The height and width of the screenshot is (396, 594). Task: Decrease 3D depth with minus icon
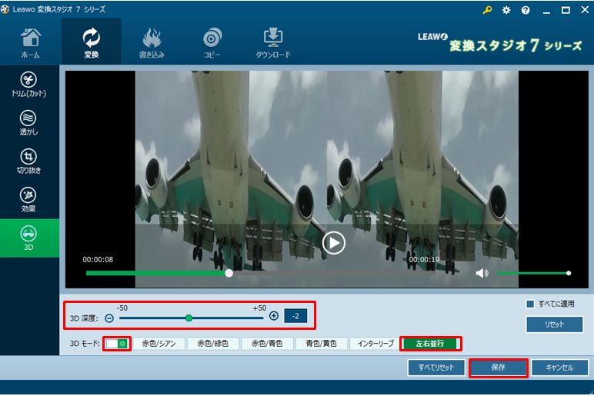click(x=109, y=318)
